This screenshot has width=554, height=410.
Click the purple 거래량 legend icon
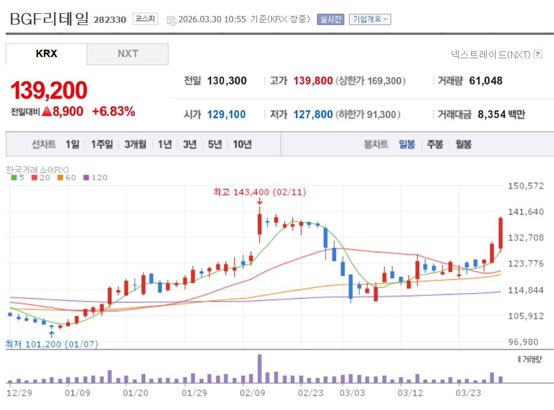coord(519,359)
